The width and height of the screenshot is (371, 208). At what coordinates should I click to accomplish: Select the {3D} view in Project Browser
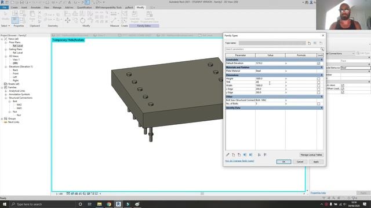coord(16,63)
